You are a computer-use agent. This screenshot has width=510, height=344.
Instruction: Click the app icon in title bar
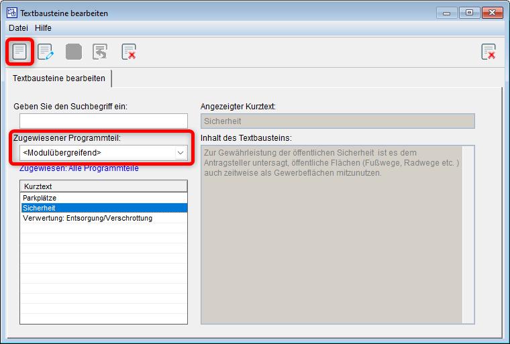11,13
